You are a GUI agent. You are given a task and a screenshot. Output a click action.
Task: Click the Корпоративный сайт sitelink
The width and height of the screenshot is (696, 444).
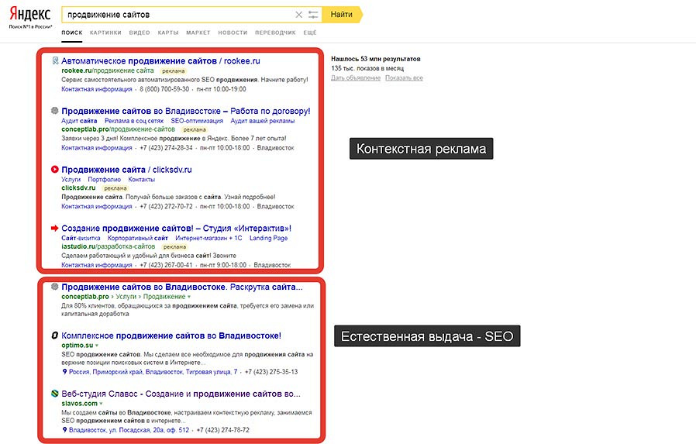coord(138,238)
